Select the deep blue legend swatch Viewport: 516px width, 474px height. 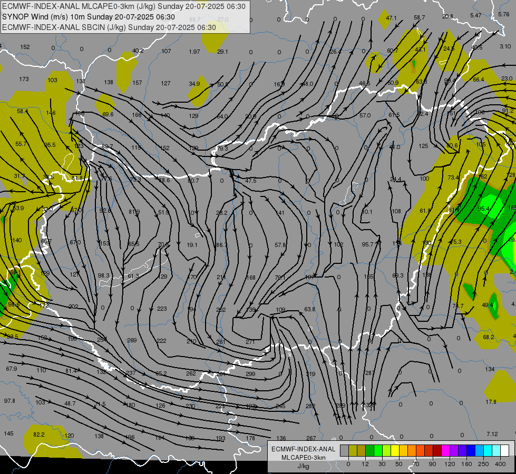[471, 450]
